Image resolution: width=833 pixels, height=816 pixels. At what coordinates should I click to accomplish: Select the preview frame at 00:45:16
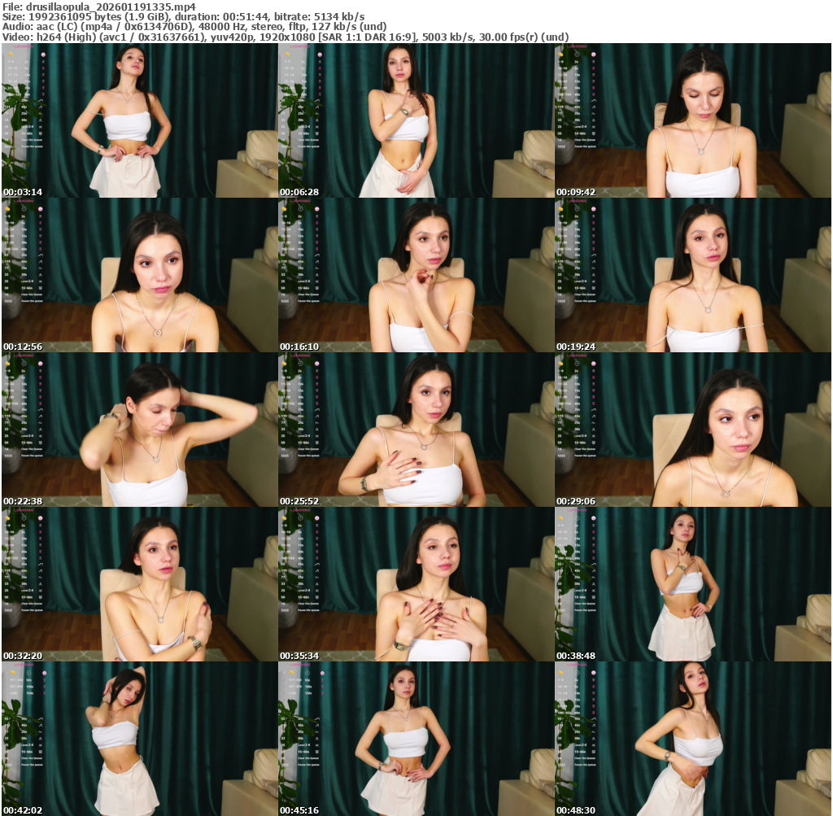[x=416, y=739]
